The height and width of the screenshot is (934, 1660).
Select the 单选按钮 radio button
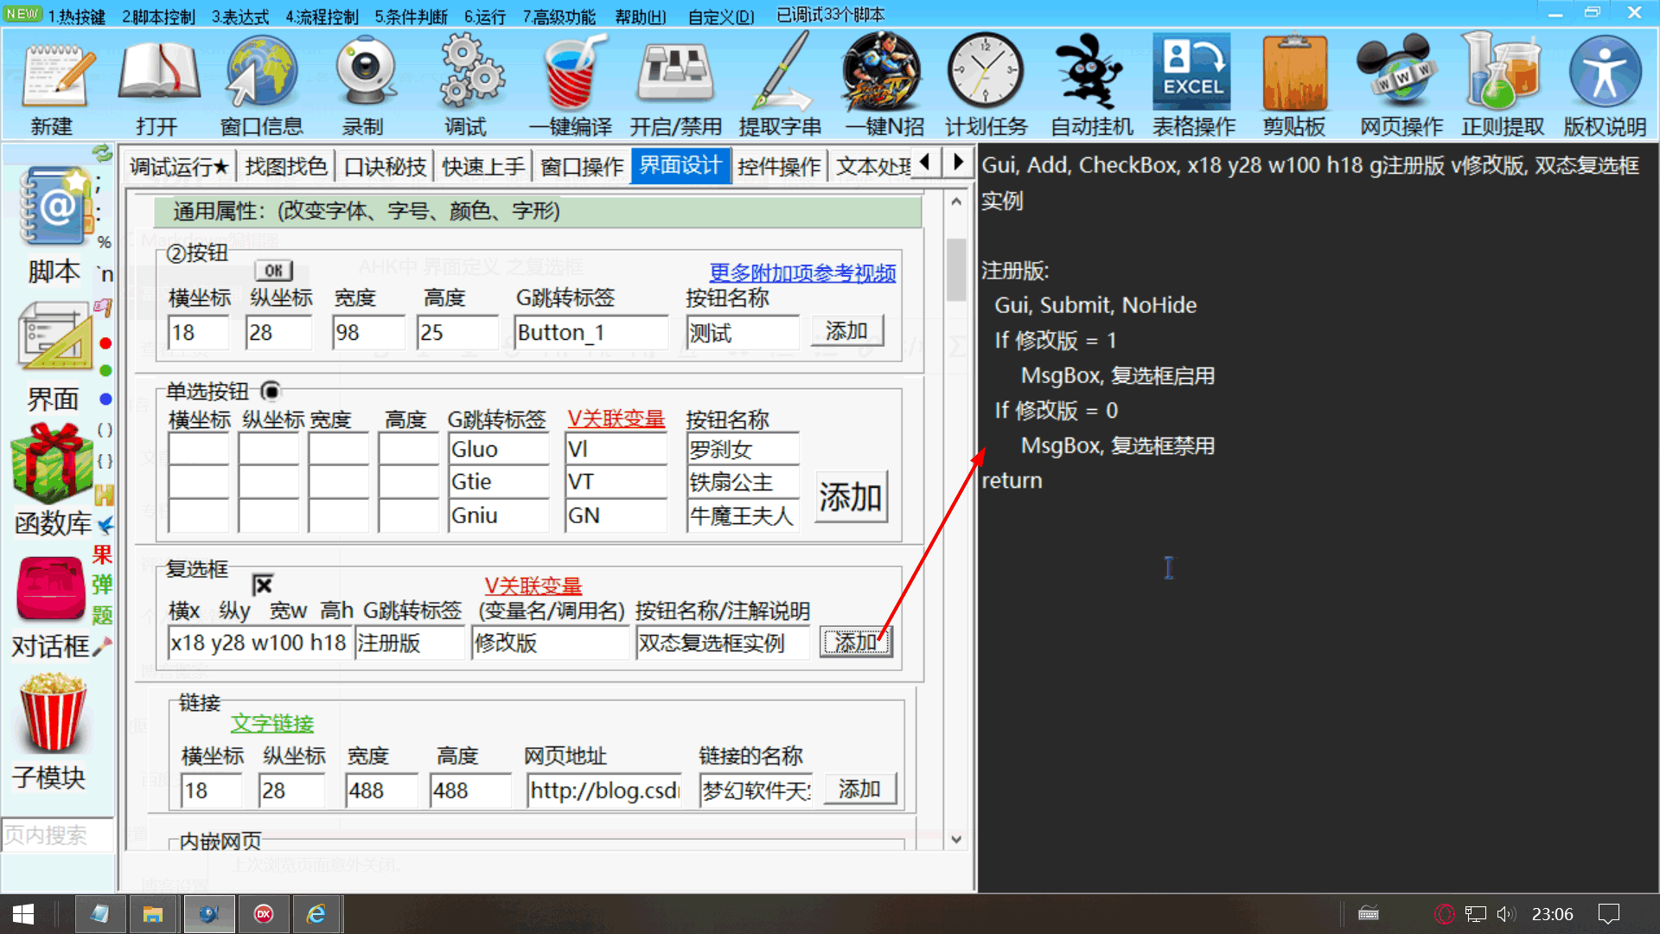(271, 391)
